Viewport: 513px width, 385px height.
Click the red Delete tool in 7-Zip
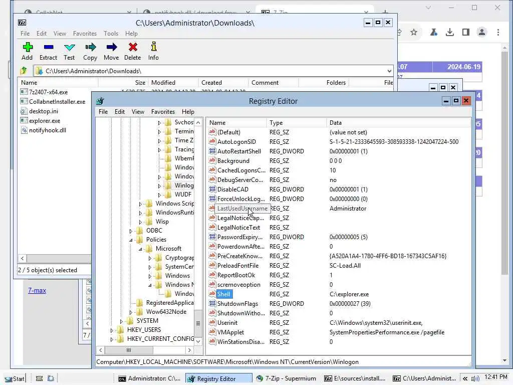pyautogui.click(x=132, y=51)
